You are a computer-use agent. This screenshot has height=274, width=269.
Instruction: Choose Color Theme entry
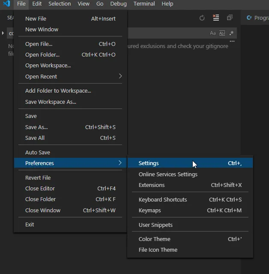click(x=190, y=239)
